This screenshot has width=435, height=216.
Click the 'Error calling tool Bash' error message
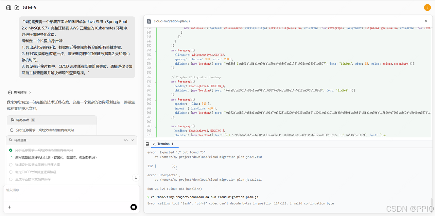point(241,203)
